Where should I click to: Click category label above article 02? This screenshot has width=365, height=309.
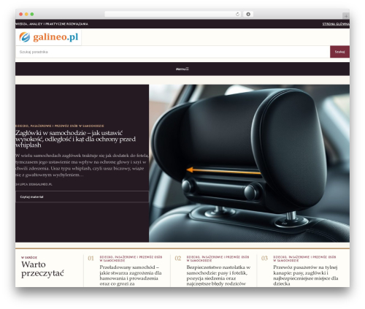[x=218, y=259]
